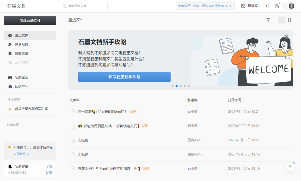Click the search magnifier icon

(64, 6)
